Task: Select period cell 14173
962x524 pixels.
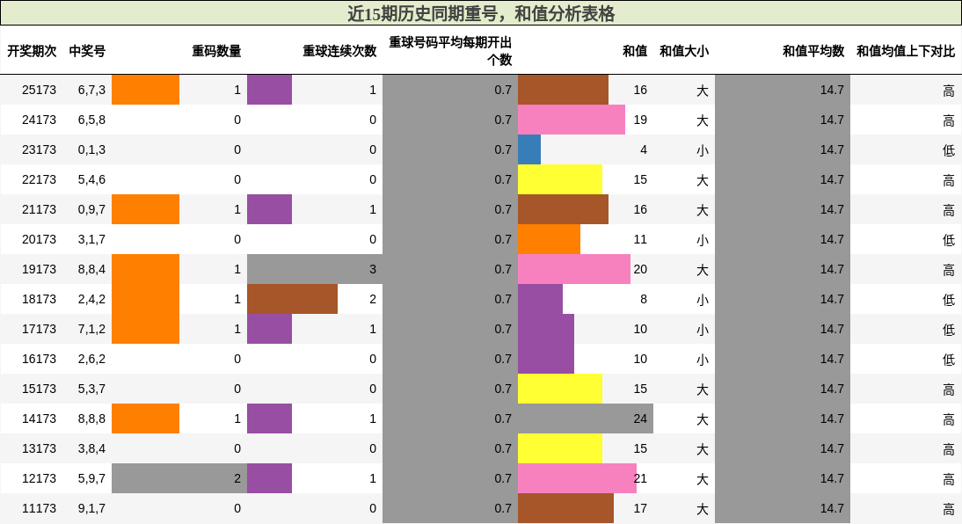Action: [x=39, y=418]
